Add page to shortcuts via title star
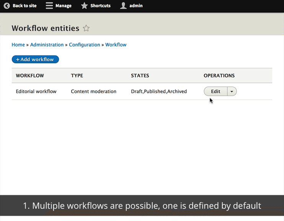 [x=86, y=28]
